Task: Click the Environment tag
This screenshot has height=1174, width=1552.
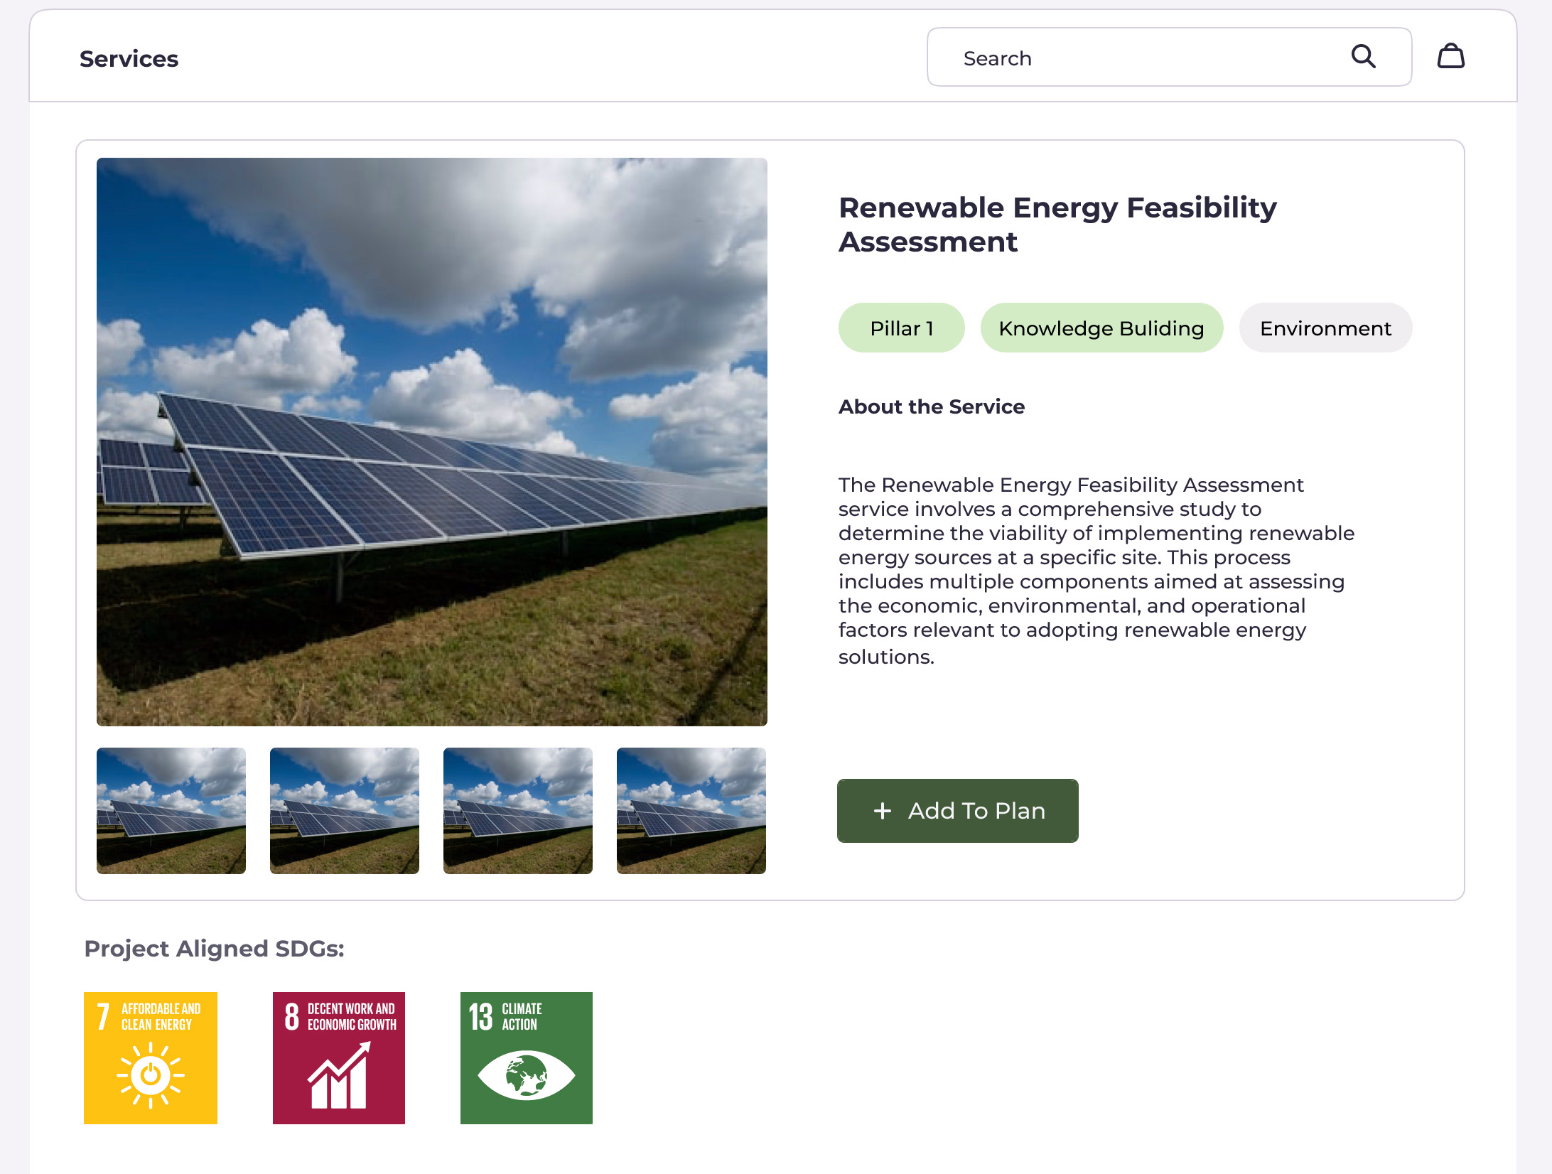Action: click(x=1325, y=328)
